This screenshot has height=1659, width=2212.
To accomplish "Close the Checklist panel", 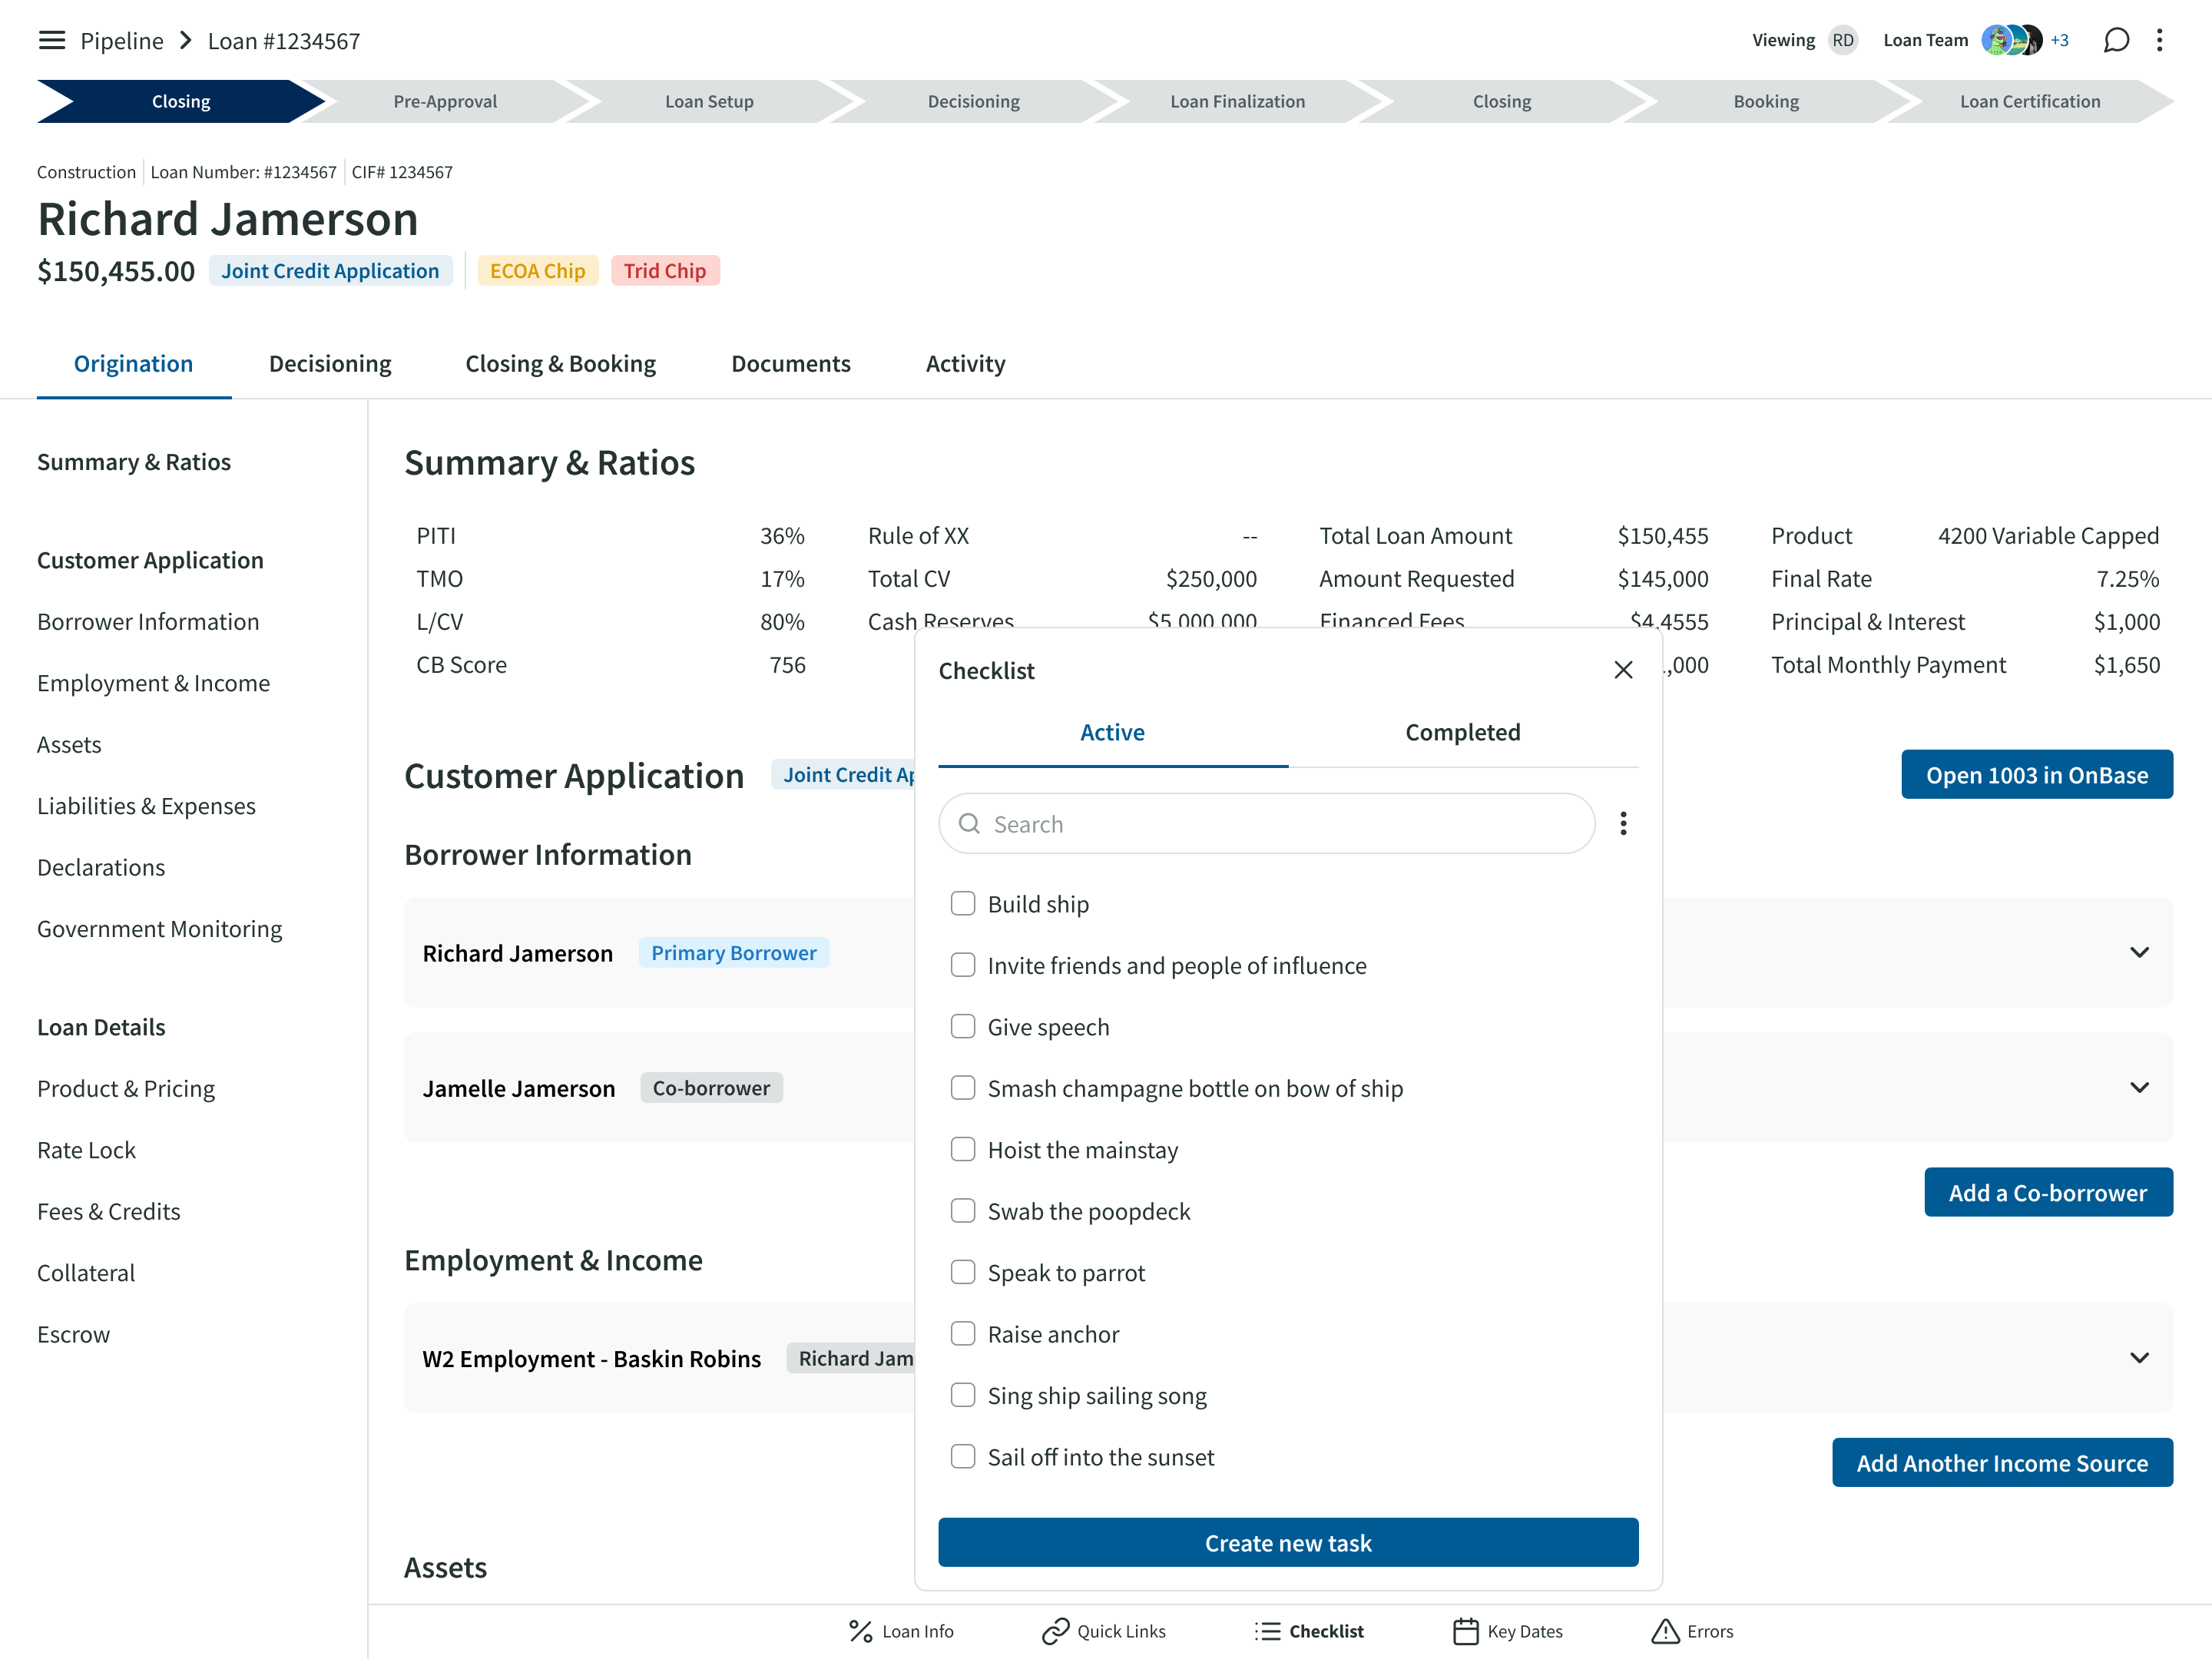I will click(1623, 670).
